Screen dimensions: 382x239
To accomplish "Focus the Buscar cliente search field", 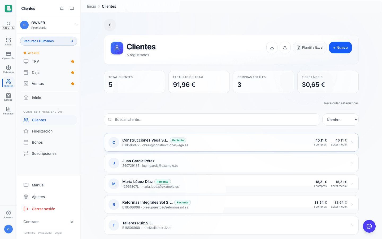I will pyautogui.click(x=212, y=119).
